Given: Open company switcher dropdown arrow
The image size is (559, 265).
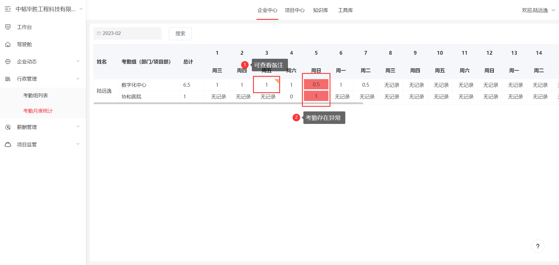Looking at the screenshot, I should [81, 9].
